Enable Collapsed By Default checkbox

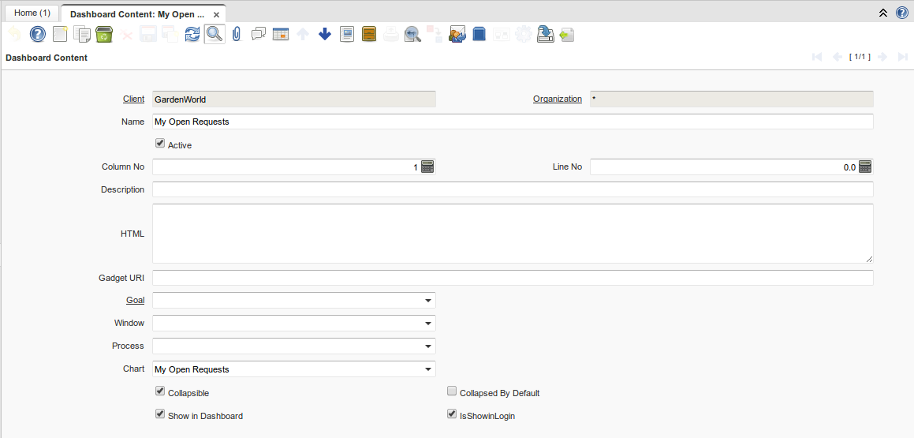pos(452,391)
